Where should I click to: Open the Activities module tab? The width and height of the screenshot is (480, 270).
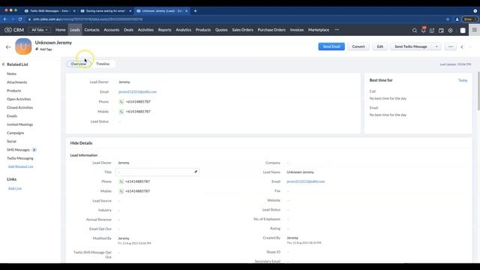point(145,30)
